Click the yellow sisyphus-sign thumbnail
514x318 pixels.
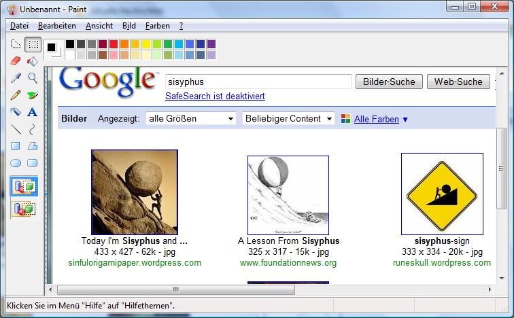[x=442, y=194]
